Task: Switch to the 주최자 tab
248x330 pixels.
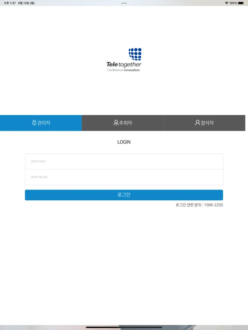Action: (x=122, y=123)
